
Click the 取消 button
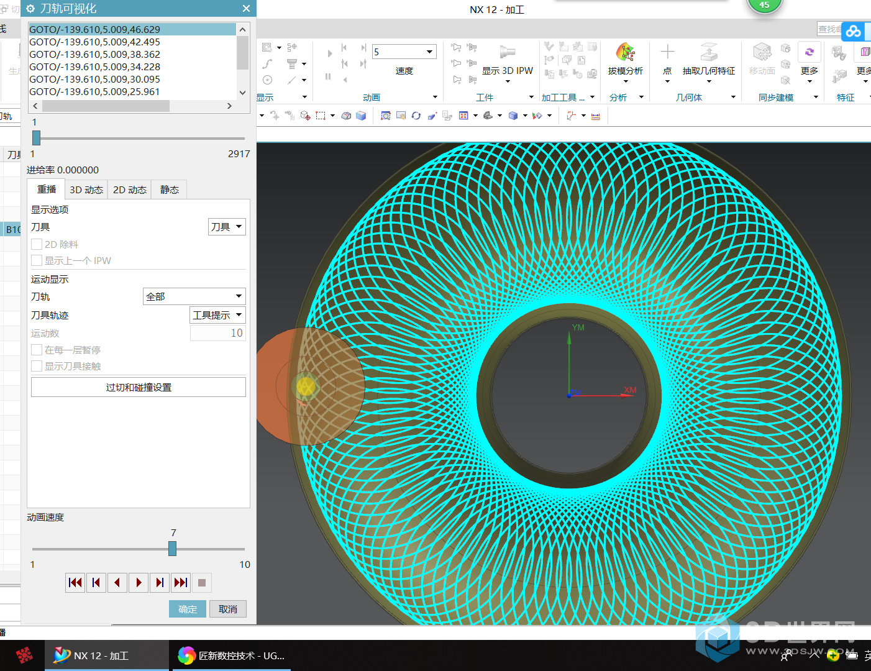[228, 609]
